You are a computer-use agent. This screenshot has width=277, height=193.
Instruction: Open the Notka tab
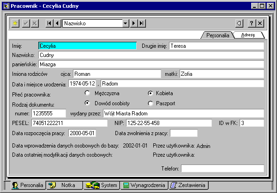64,185
